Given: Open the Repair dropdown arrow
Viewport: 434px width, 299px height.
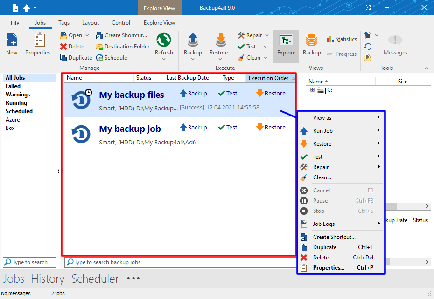Looking at the screenshot, I should click(x=267, y=35).
